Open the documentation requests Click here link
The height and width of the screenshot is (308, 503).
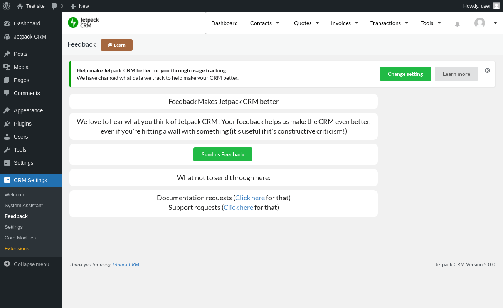pyautogui.click(x=250, y=198)
